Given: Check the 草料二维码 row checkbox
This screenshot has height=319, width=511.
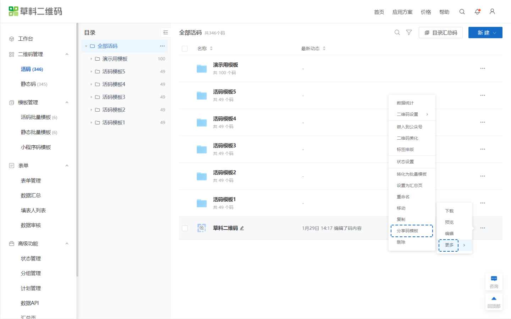Looking at the screenshot, I should pyautogui.click(x=185, y=228).
